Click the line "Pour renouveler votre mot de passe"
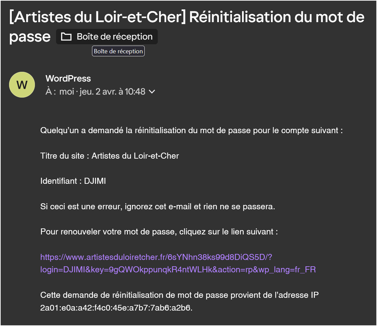Image resolution: width=377 pixels, height=326 pixels. click(x=159, y=232)
